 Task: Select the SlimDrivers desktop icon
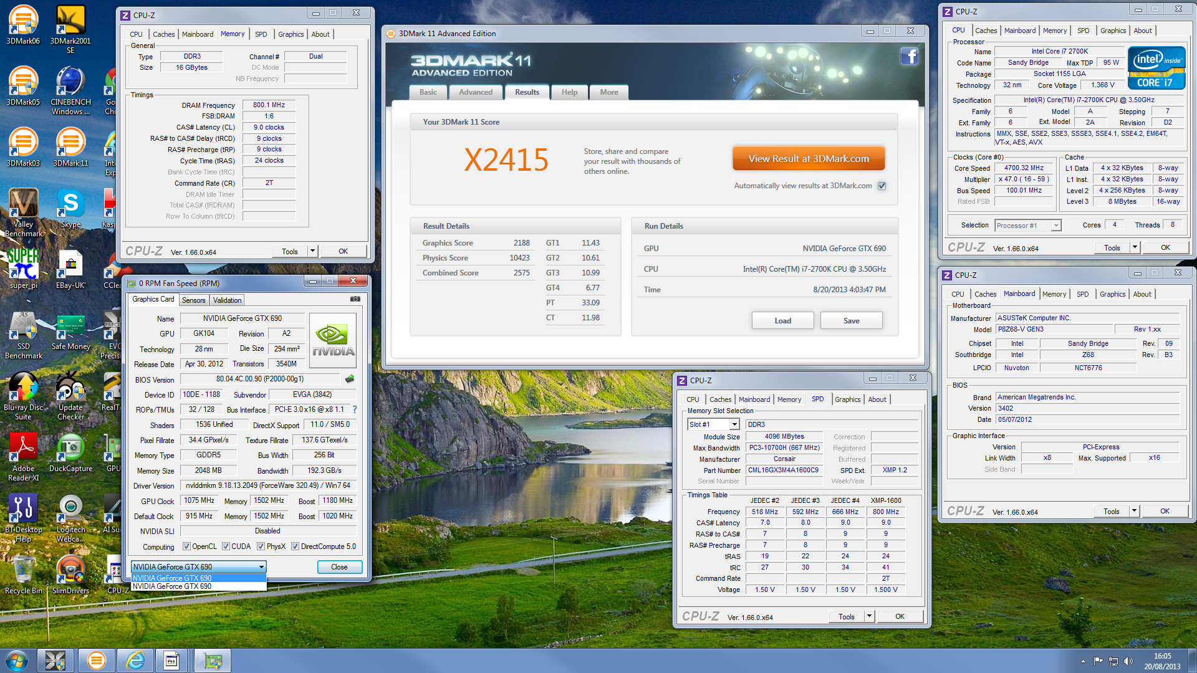(70, 575)
